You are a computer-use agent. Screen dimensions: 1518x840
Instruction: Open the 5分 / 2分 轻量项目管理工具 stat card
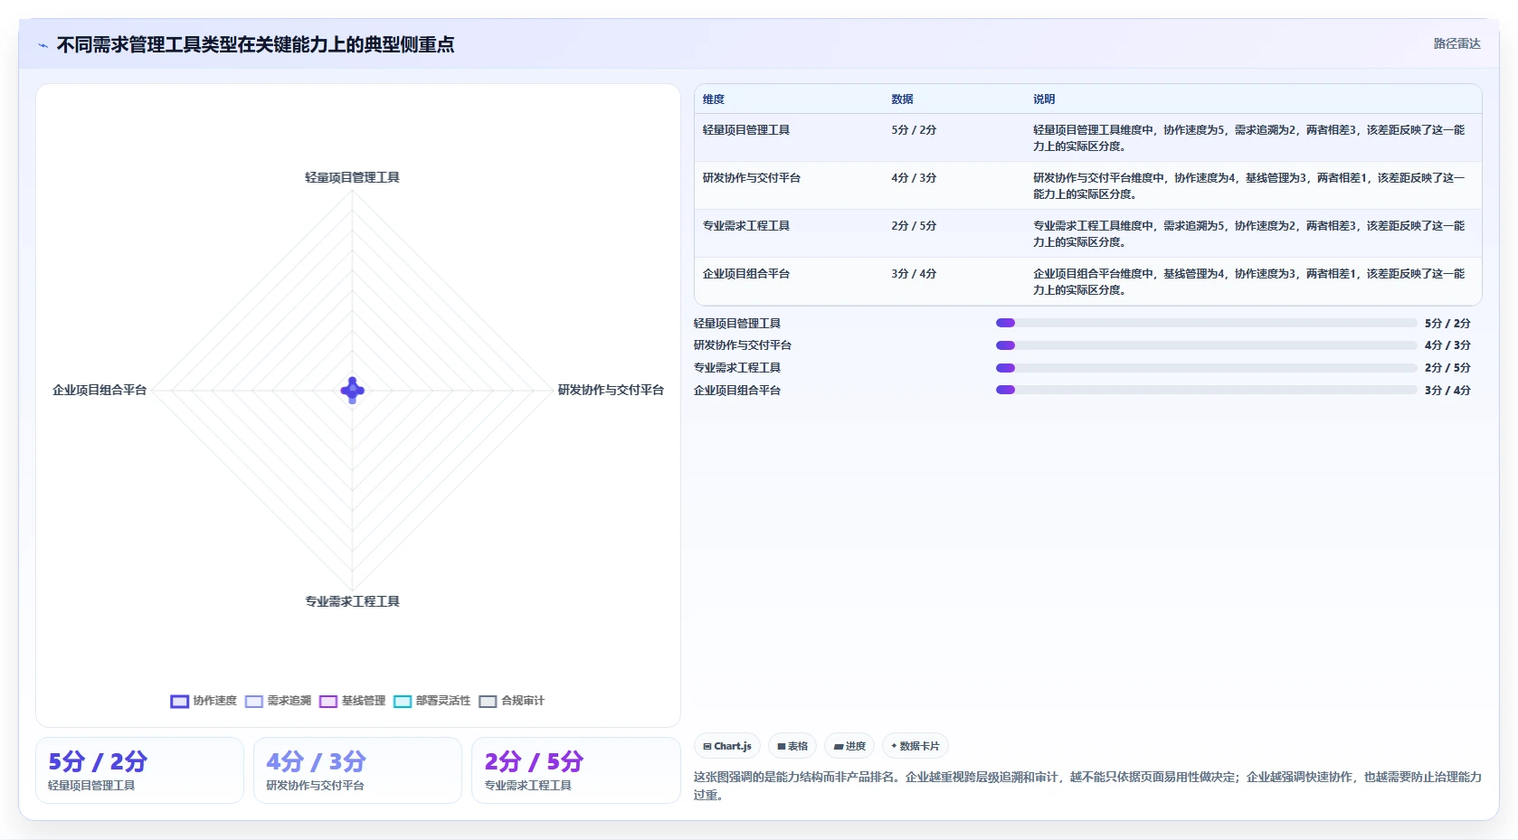click(139, 770)
